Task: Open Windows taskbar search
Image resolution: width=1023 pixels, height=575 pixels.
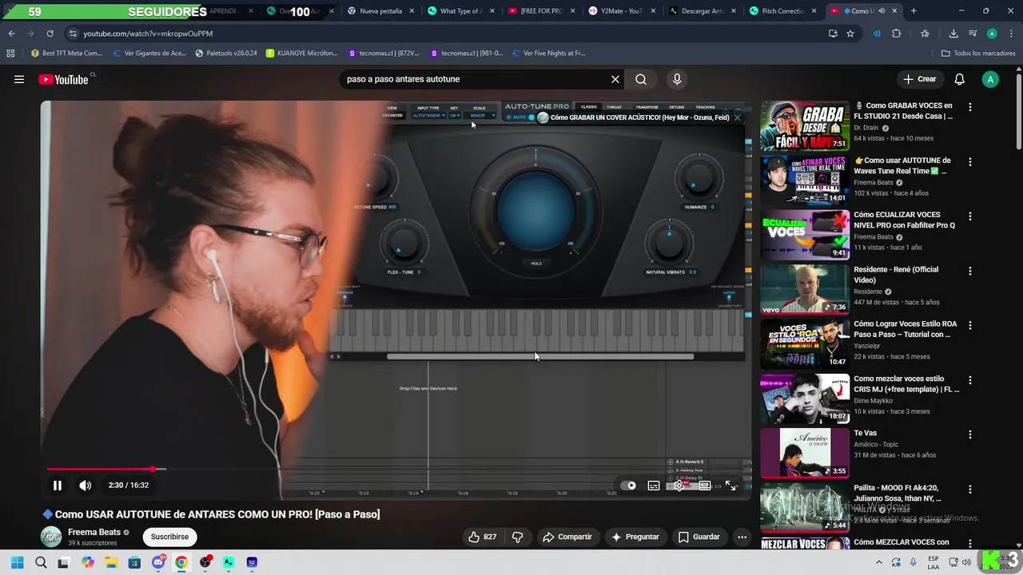Action: (x=41, y=562)
